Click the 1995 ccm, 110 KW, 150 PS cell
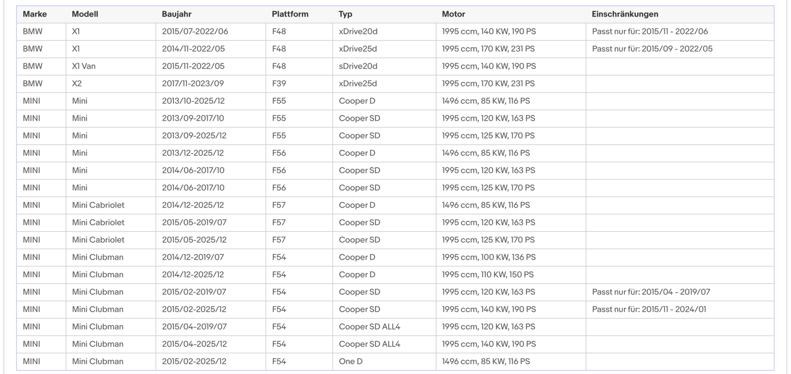The width and height of the screenshot is (791, 374). [511, 275]
